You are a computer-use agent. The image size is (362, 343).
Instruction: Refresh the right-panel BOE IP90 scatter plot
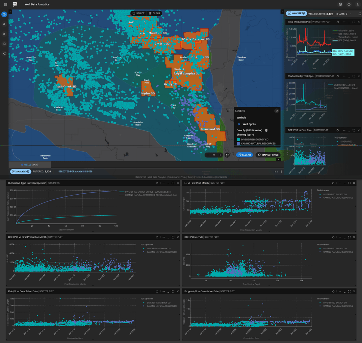point(338,130)
